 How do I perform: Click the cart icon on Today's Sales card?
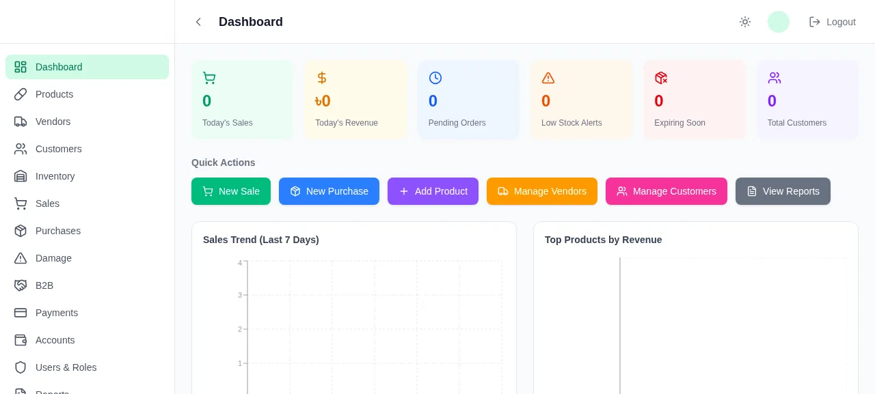(209, 78)
